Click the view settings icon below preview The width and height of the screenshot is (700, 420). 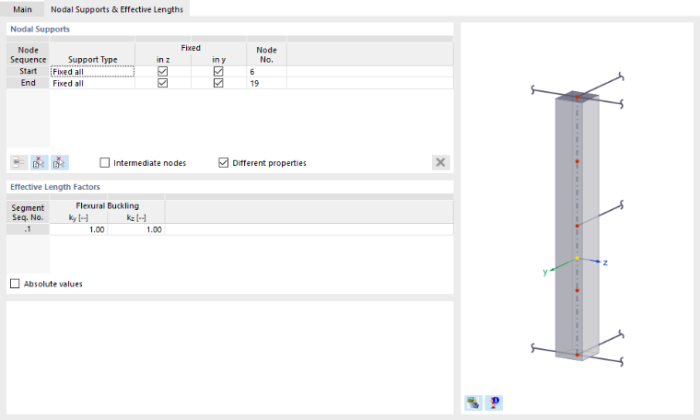[x=473, y=402]
